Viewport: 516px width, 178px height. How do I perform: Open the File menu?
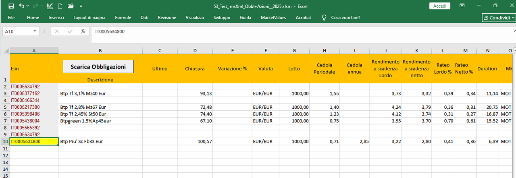coord(11,18)
